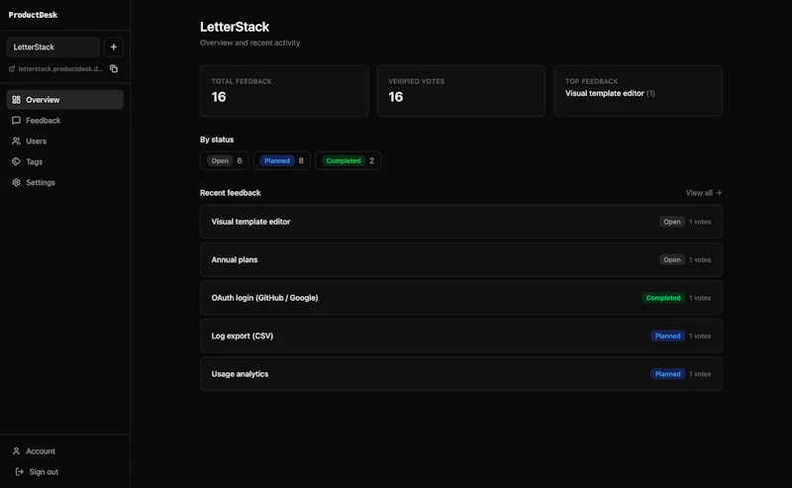Open the Feedback section
The height and width of the screenshot is (488, 792).
click(x=64, y=121)
